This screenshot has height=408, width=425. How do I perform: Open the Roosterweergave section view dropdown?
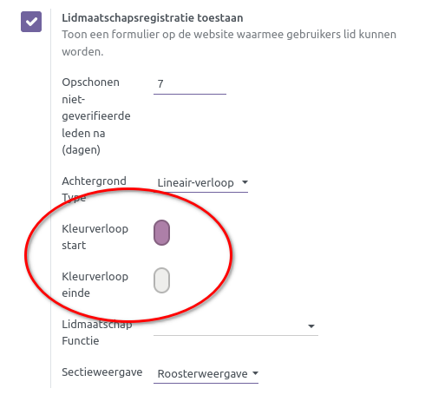tap(206, 374)
